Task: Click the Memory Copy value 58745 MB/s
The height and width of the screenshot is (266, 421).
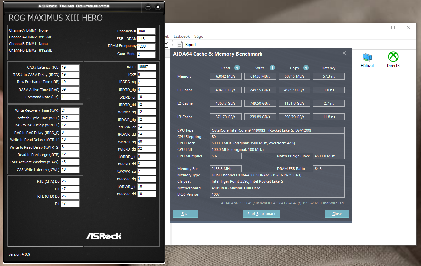Action: (294, 76)
